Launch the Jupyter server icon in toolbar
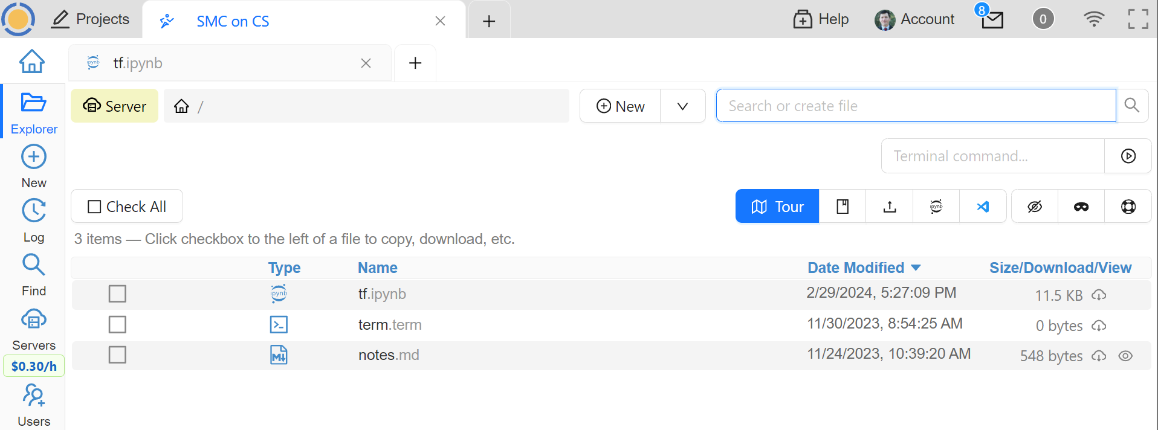 pyautogui.click(x=936, y=207)
